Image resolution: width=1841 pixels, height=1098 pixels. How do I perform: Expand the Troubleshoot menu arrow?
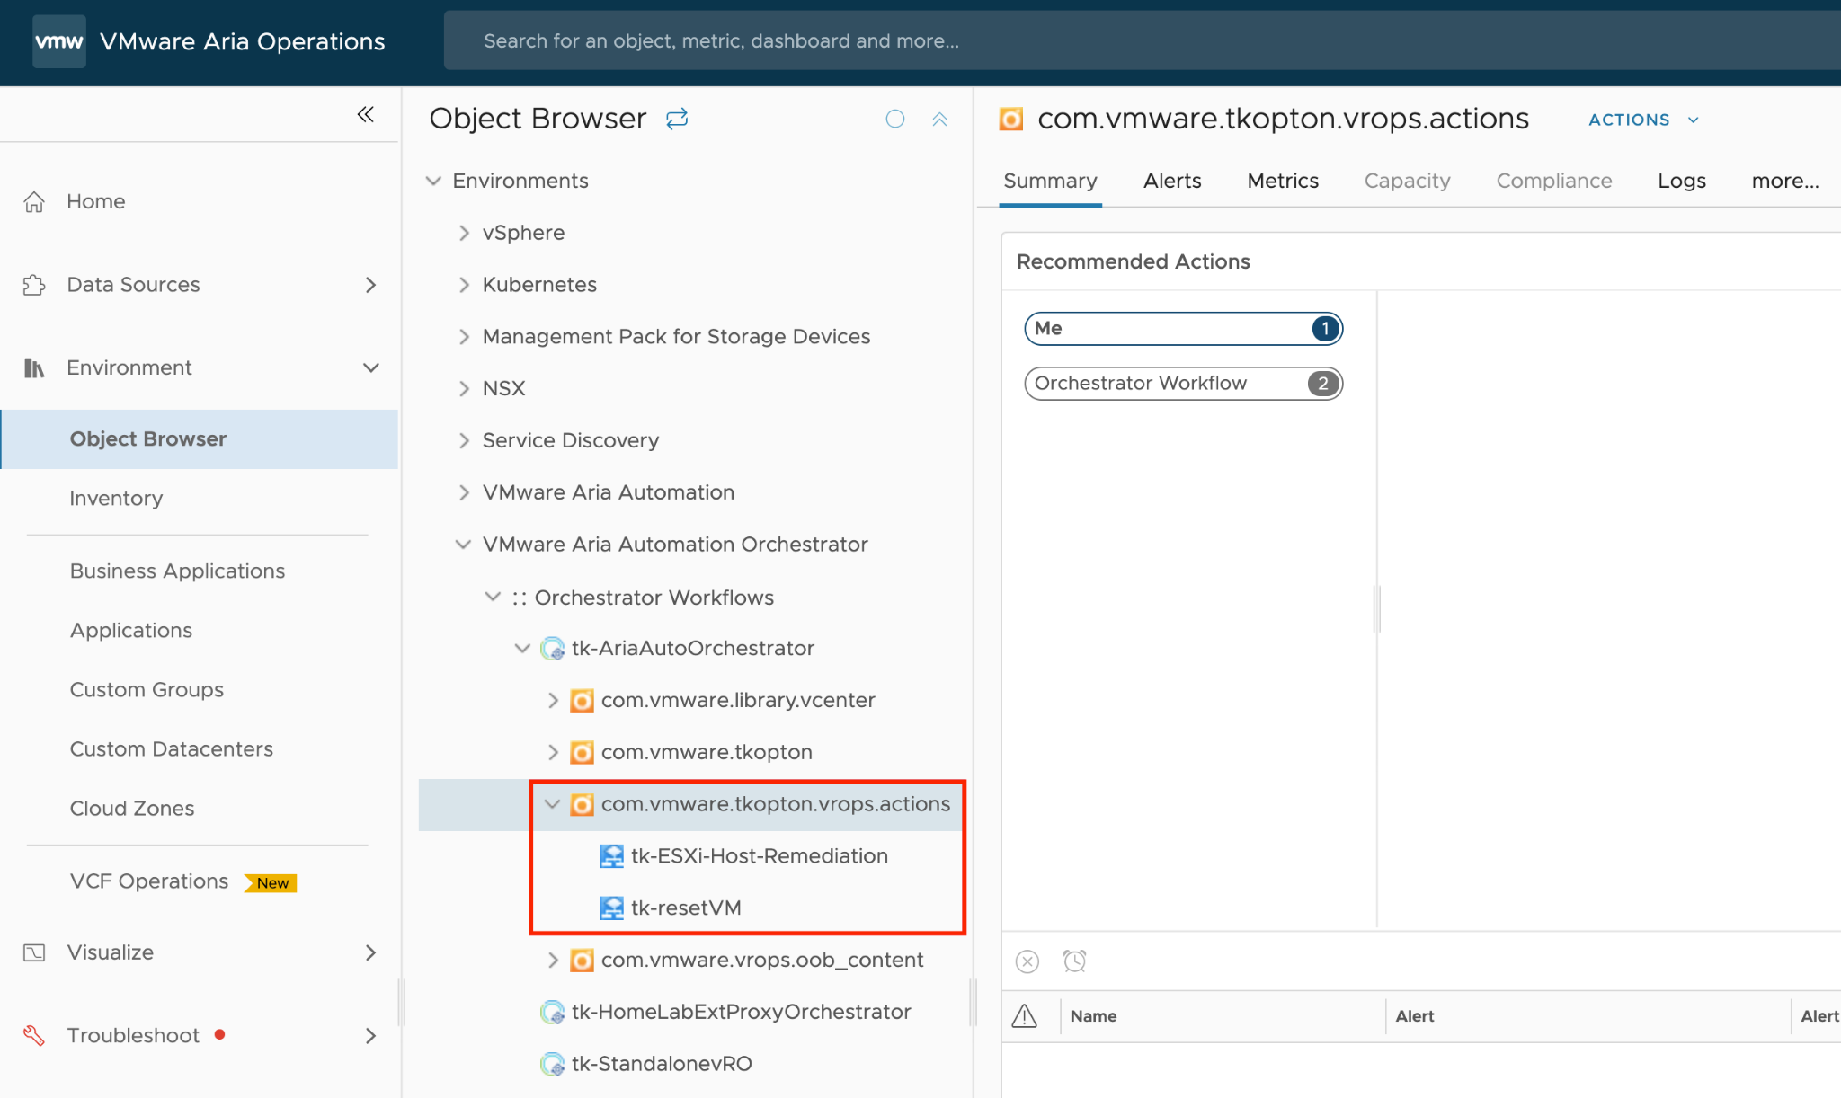click(370, 1036)
